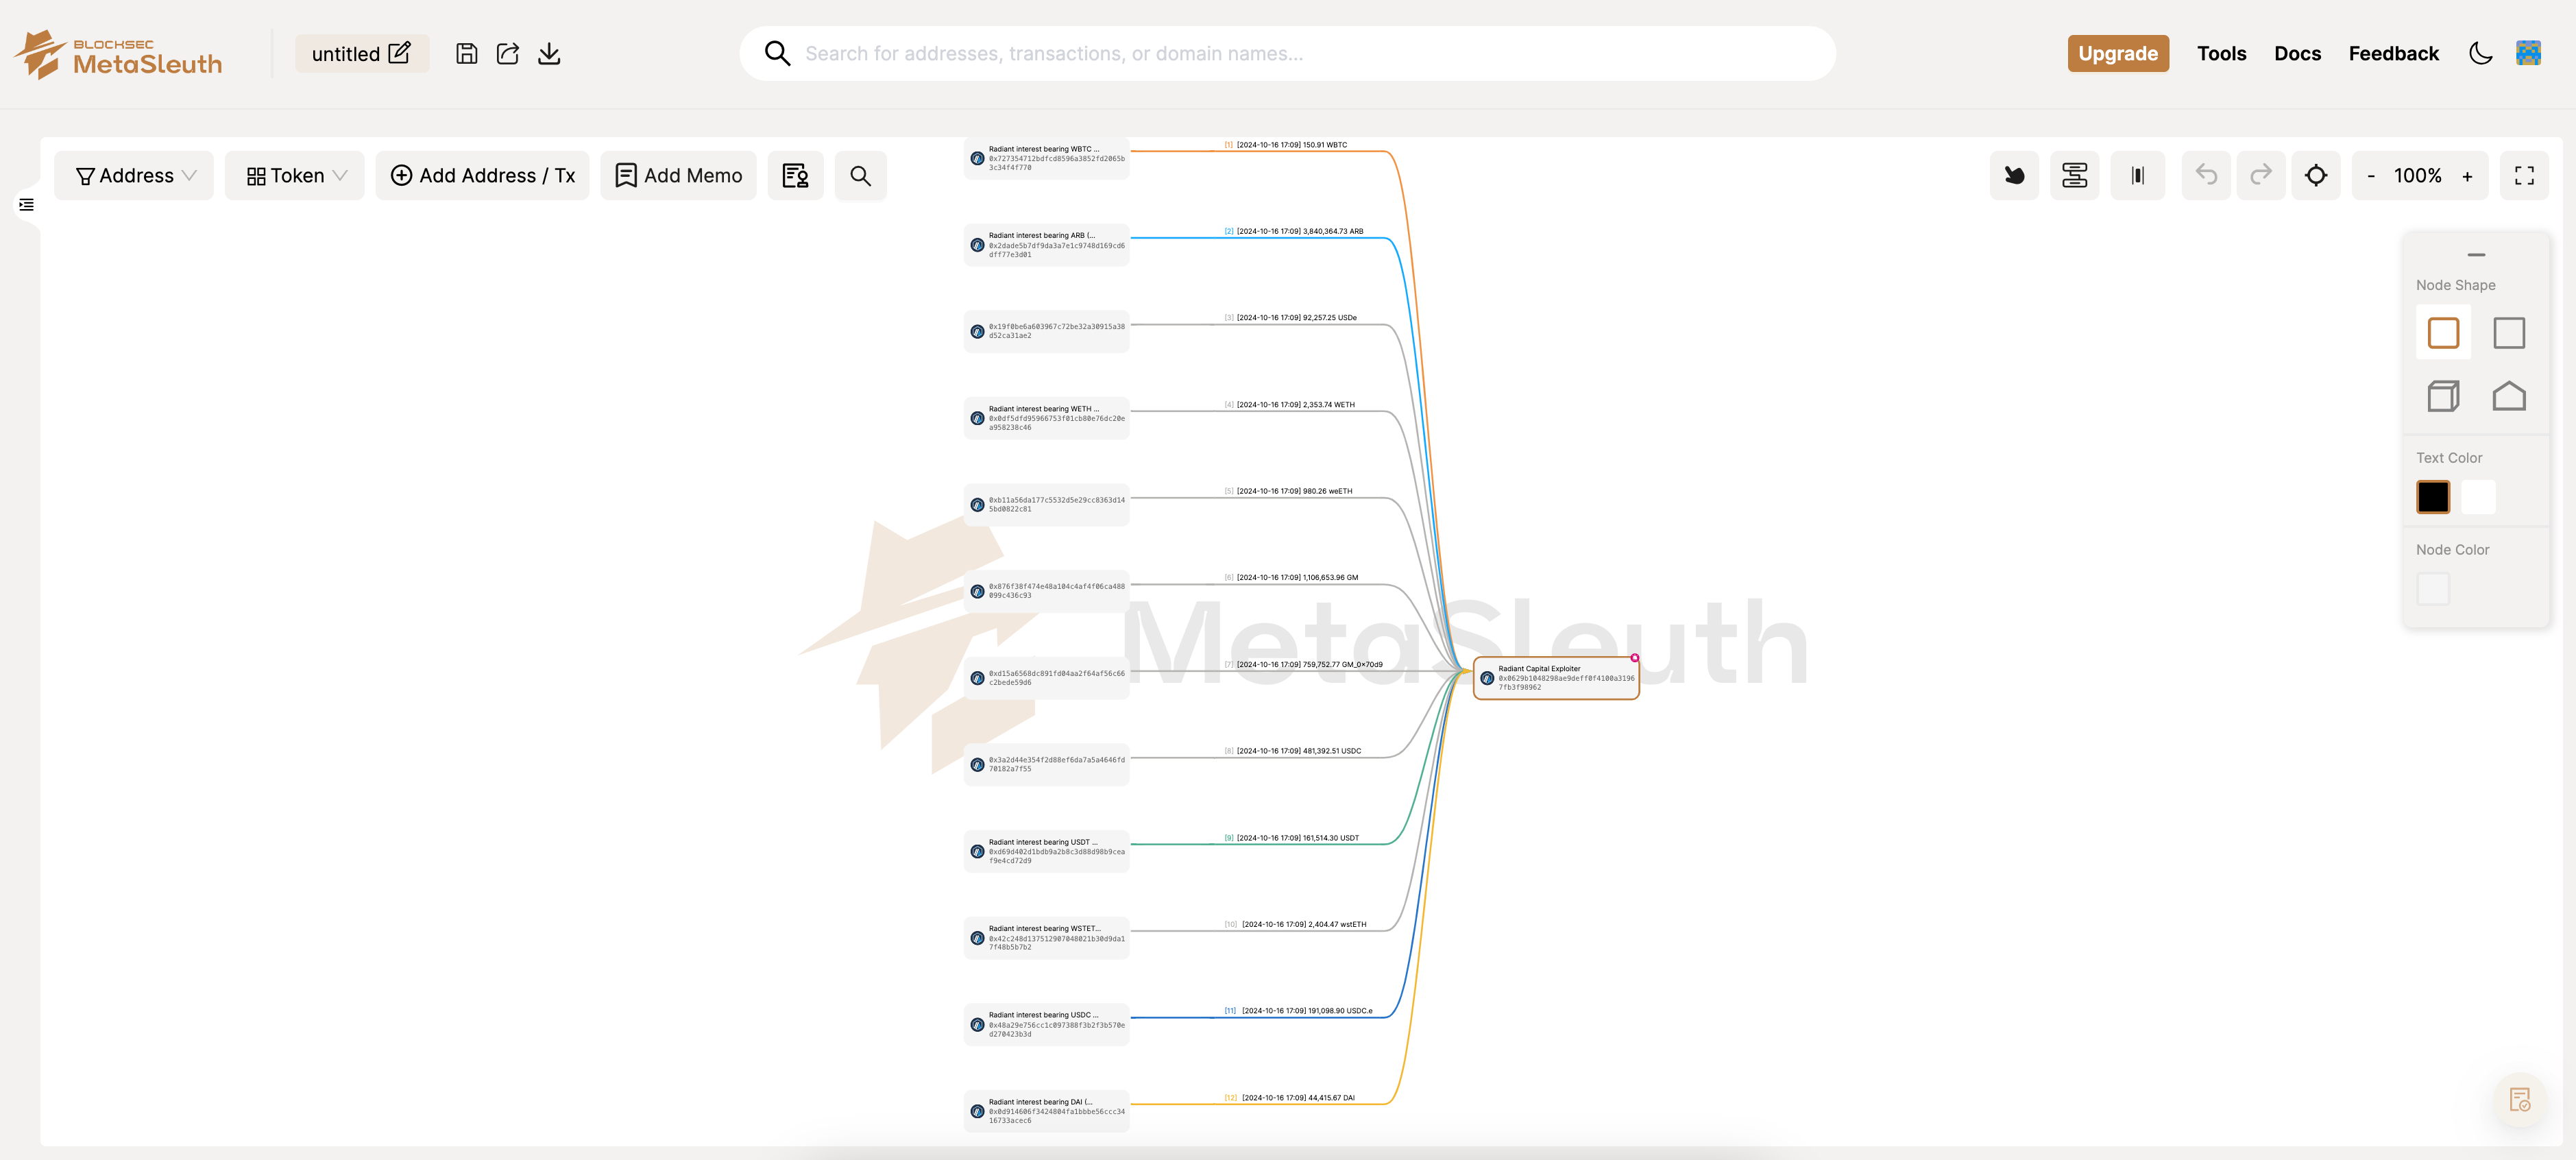Toggle dark mode moon icon
The width and height of the screenshot is (2576, 1160).
pos(2480,54)
